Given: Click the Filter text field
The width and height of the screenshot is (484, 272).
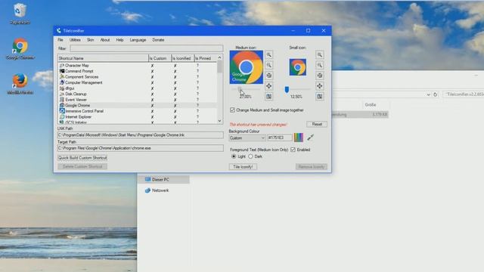Looking at the screenshot, I should click(x=146, y=48).
